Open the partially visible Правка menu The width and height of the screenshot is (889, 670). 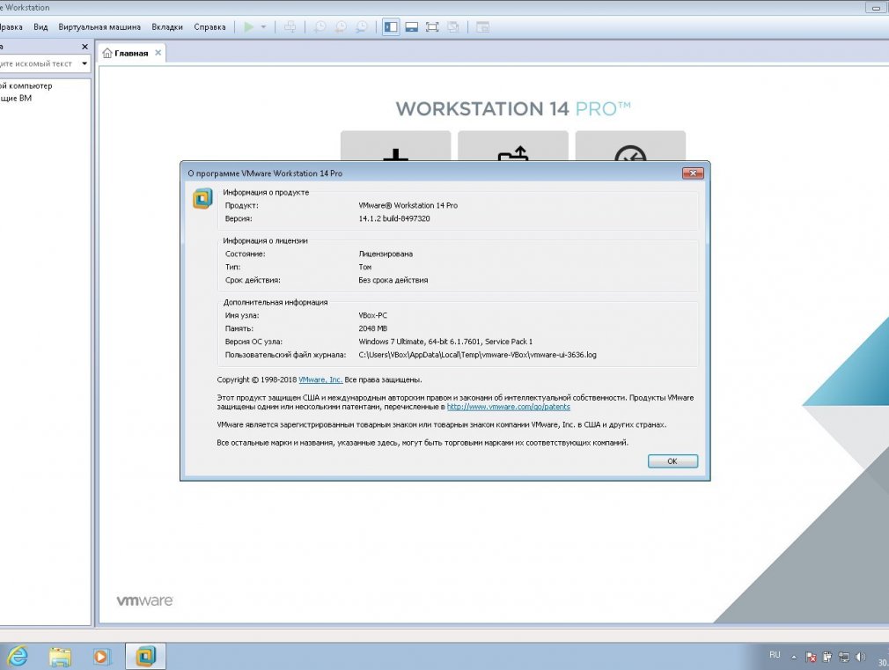[x=11, y=26]
